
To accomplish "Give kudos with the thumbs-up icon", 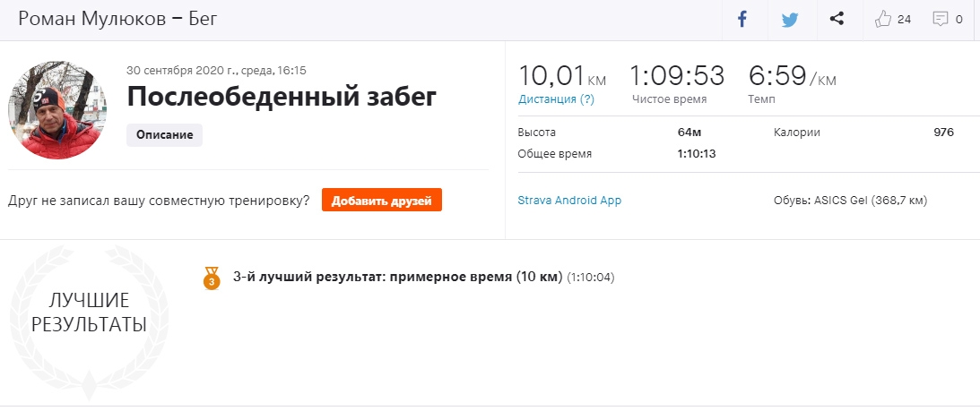I will tap(884, 19).
